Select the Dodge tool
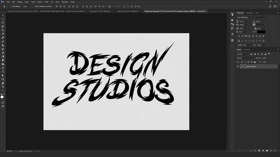The image size is (280, 157). point(3,64)
